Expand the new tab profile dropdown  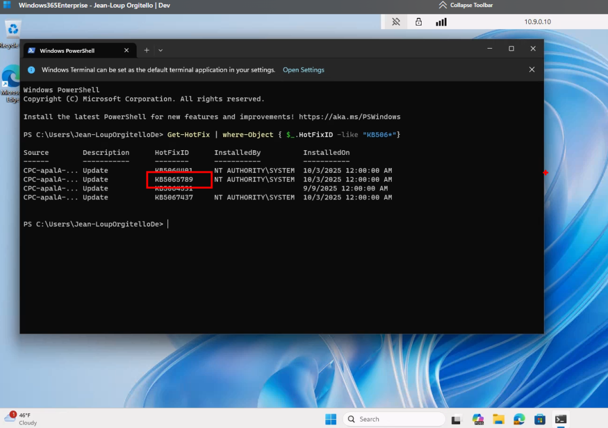[x=160, y=50]
